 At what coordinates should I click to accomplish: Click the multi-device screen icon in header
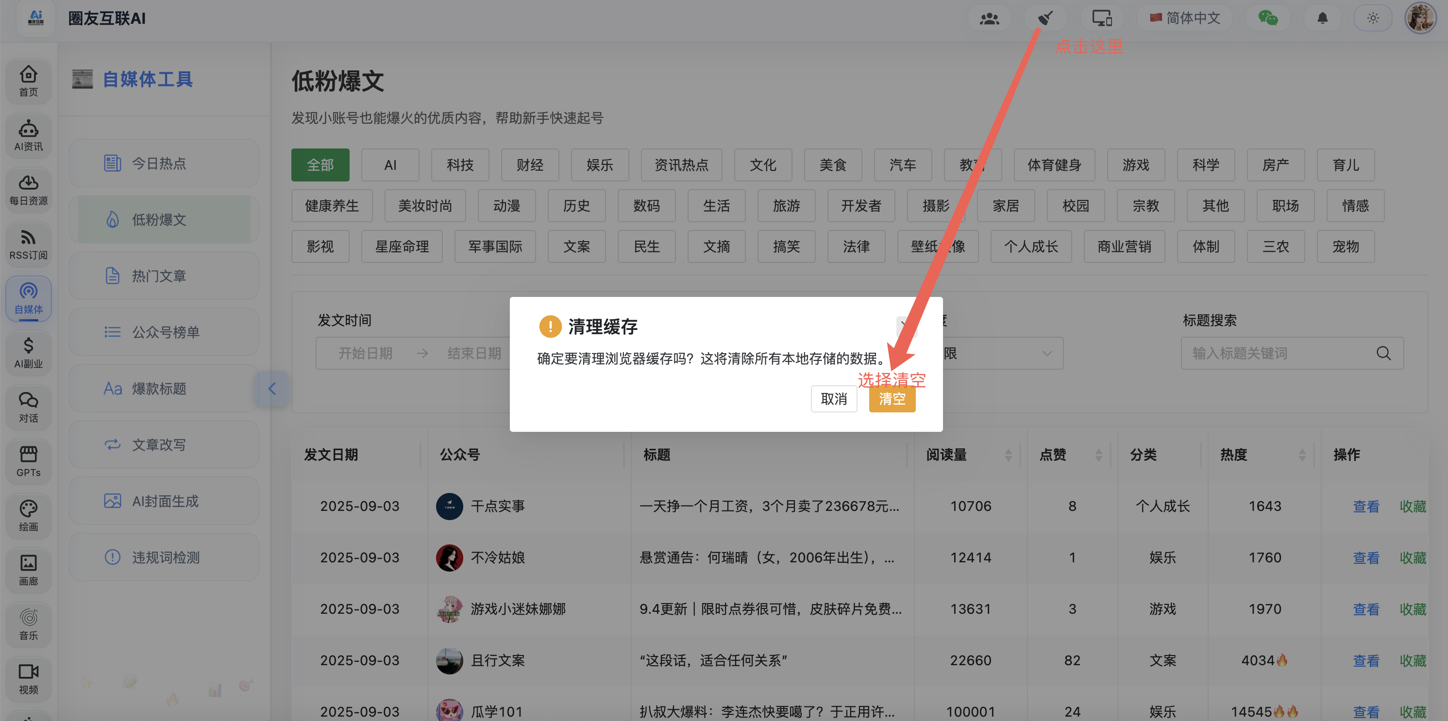pyautogui.click(x=1102, y=18)
